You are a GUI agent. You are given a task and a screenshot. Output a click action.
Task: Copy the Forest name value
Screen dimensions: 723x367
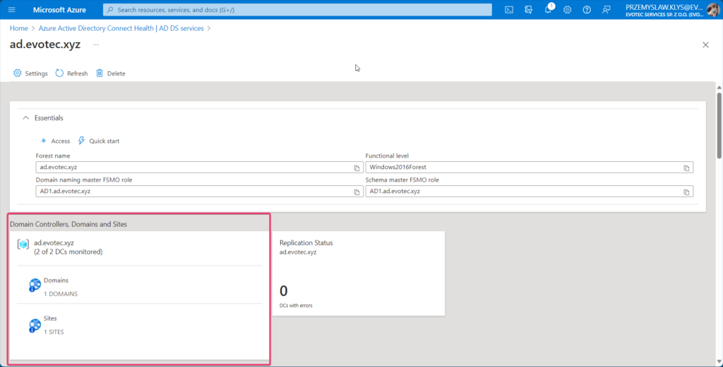357,168
